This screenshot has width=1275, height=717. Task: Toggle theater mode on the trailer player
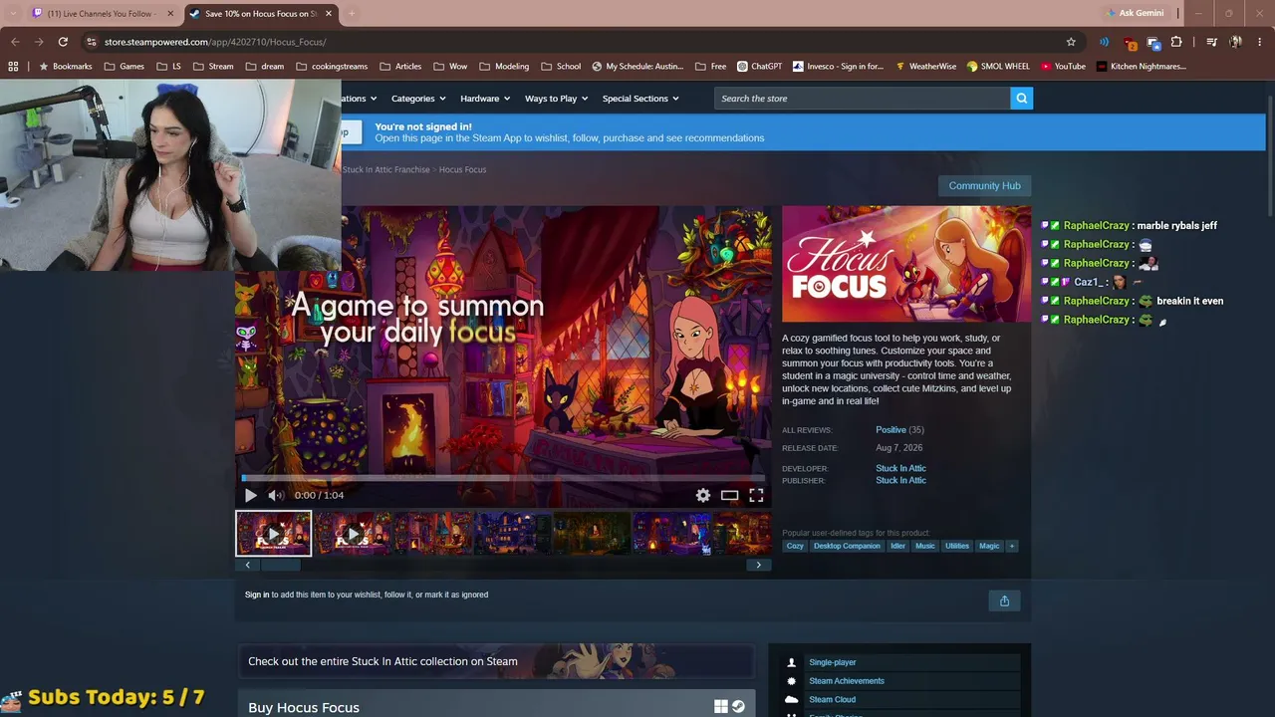pos(730,495)
